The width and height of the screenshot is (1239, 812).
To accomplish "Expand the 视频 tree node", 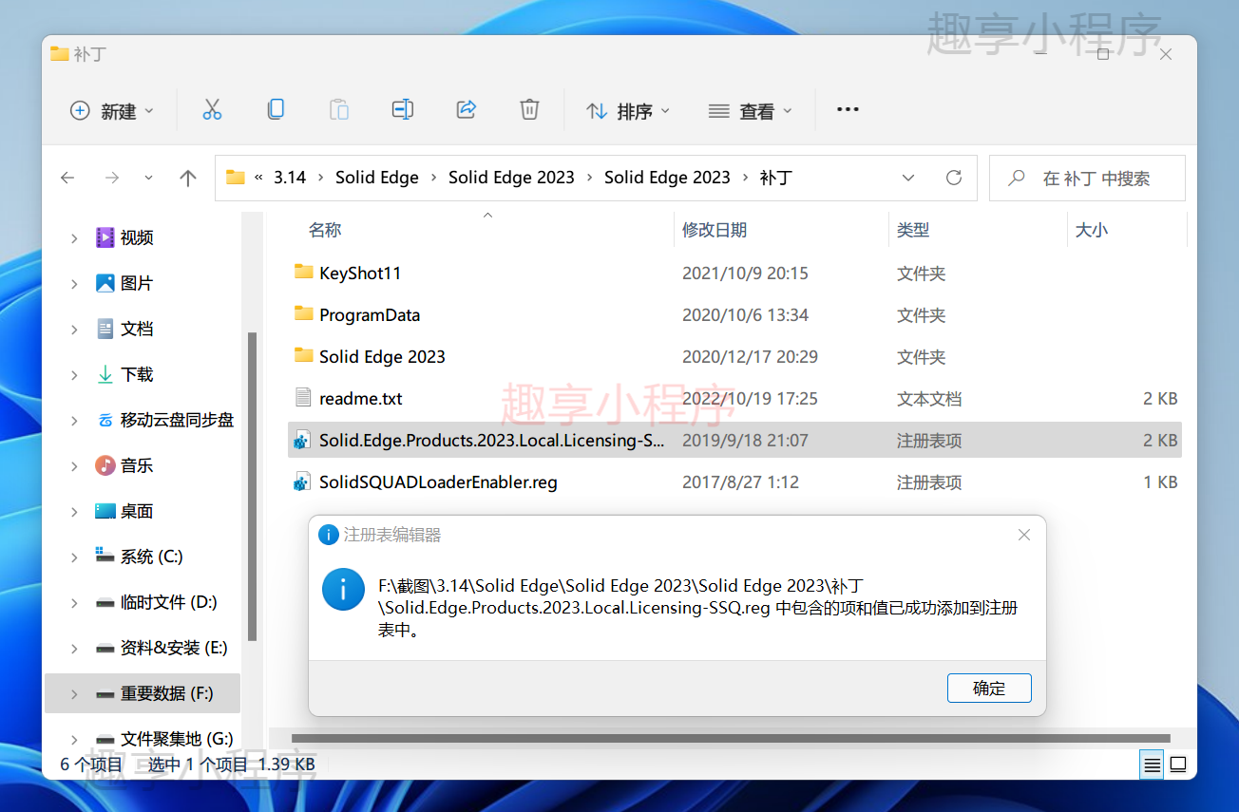I will click(x=74, y=238).
